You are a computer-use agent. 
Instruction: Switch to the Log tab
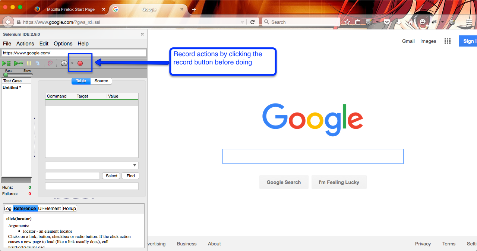8,208
